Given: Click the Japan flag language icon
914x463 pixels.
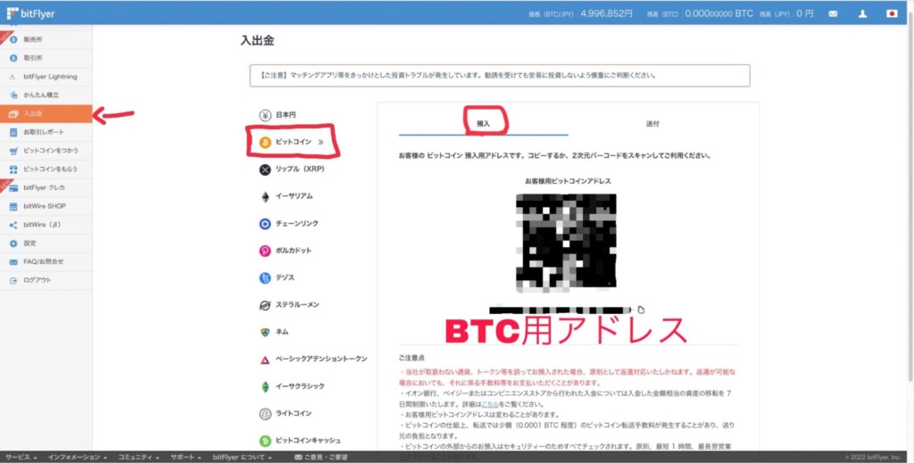Looking at the screenshot, I should tap(892, 14).
